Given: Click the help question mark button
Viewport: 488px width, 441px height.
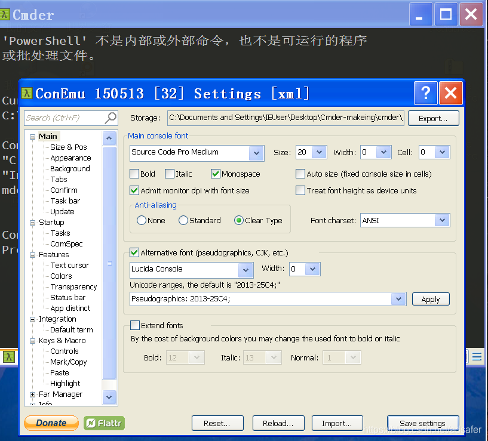Looking at the screenshot, I should [x=425, y=93].
